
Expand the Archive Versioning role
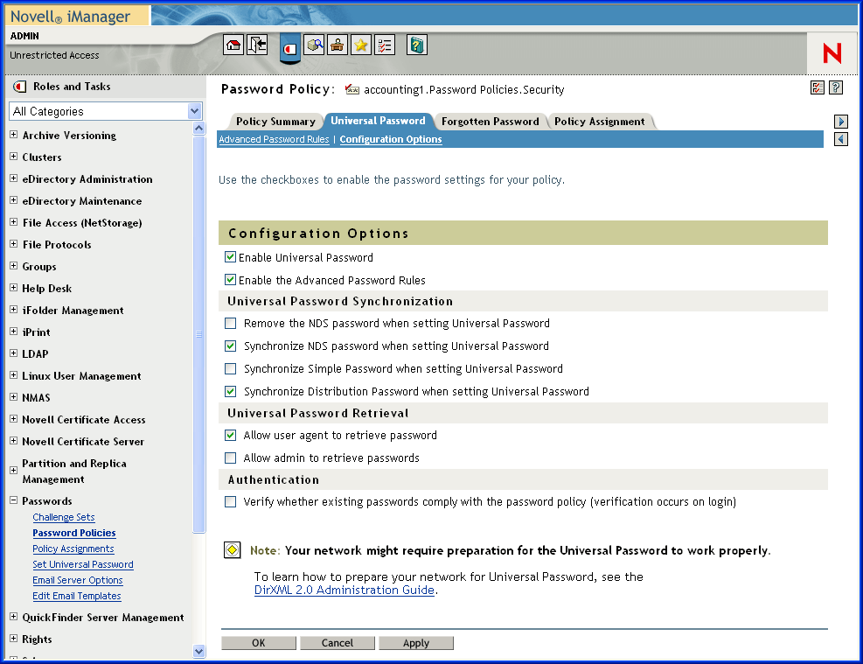tap(14, 135)
